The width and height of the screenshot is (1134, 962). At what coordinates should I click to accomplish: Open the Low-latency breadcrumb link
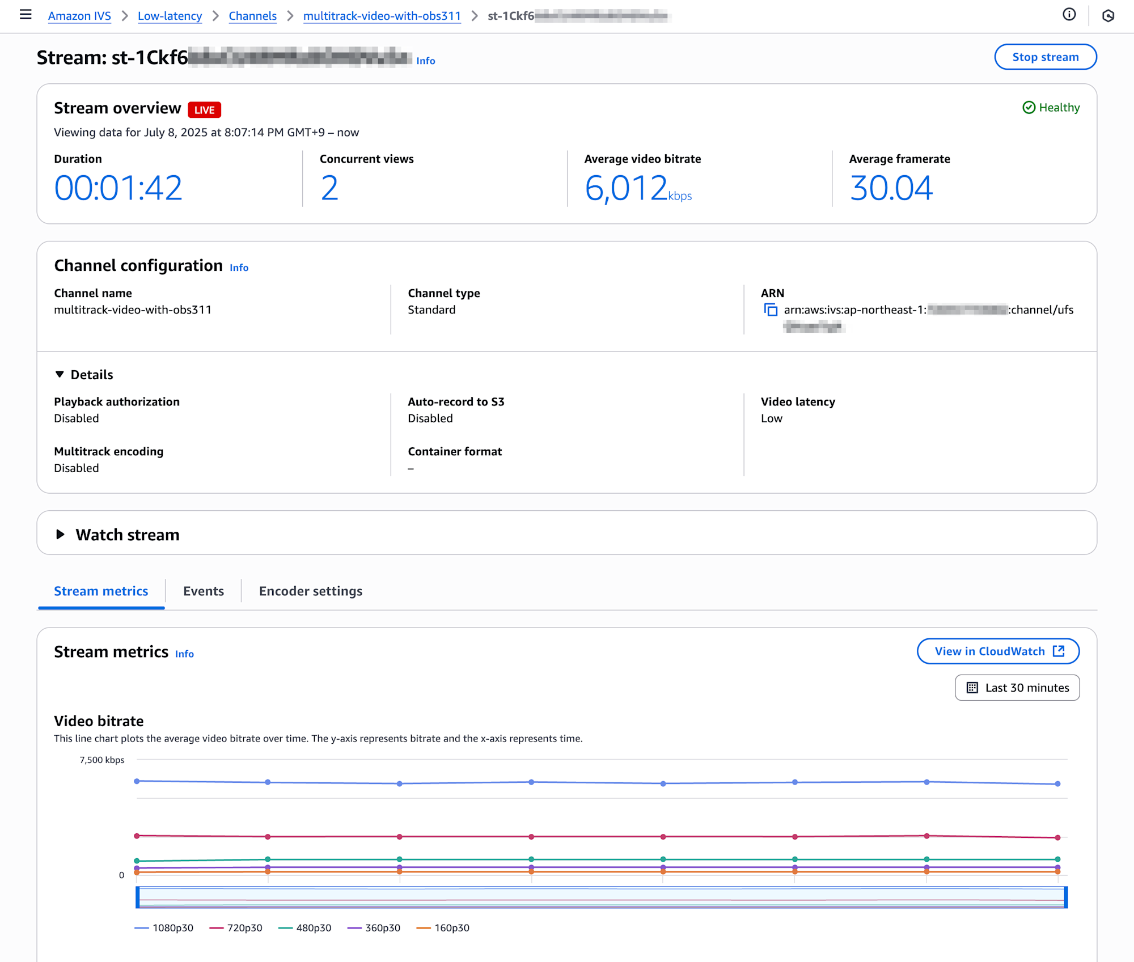[x=170, y=16]
